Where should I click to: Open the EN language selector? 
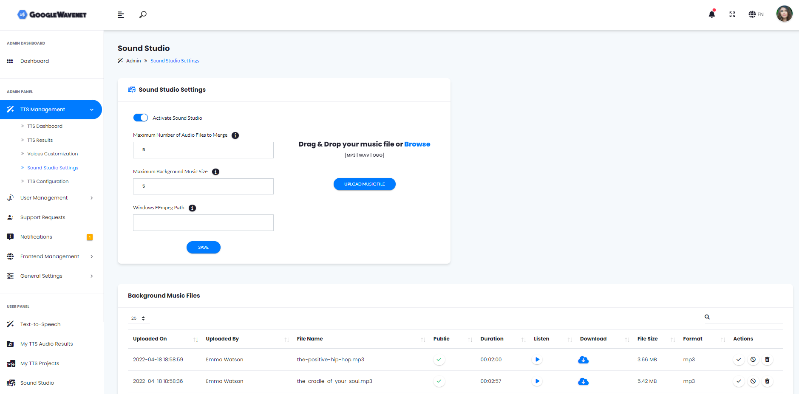pos(756,14)
